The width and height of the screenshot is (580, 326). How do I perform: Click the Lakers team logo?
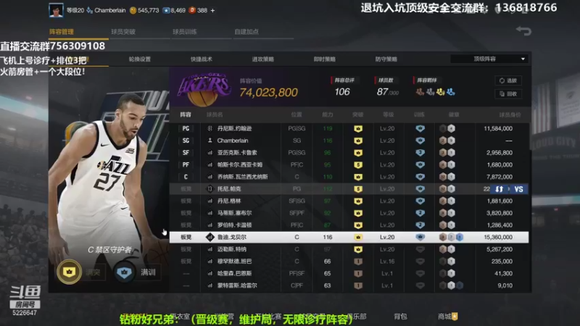(204, 88)
